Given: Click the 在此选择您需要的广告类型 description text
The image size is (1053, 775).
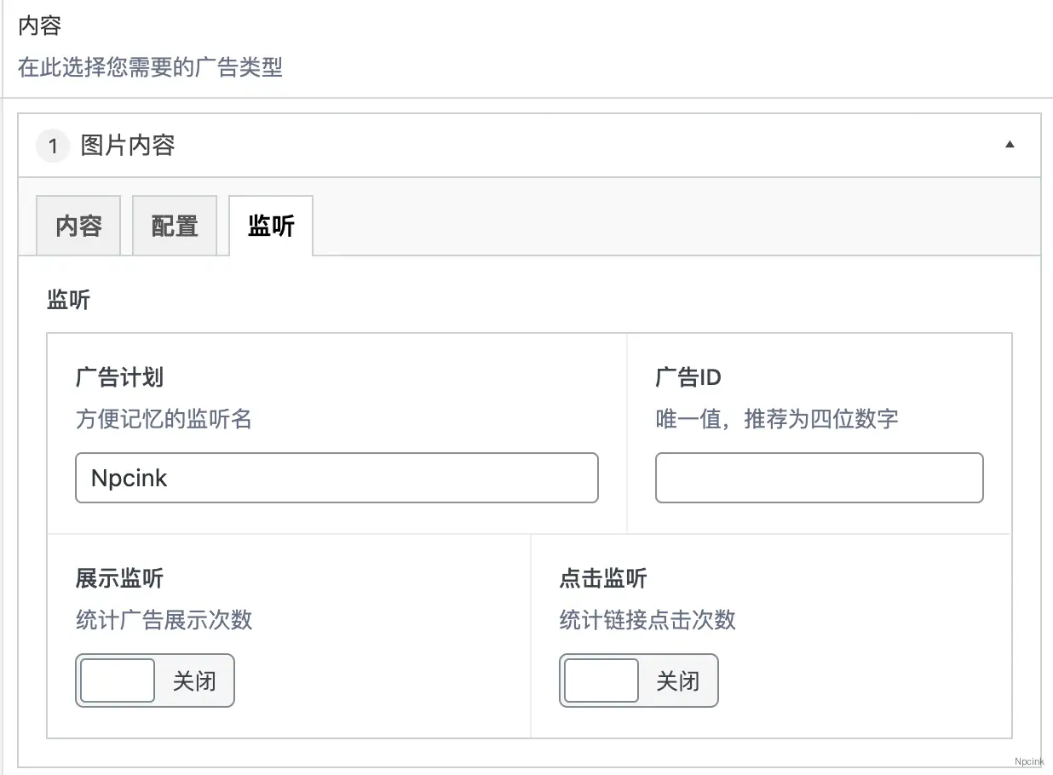Looking at the screenshot, I should 150,66.
